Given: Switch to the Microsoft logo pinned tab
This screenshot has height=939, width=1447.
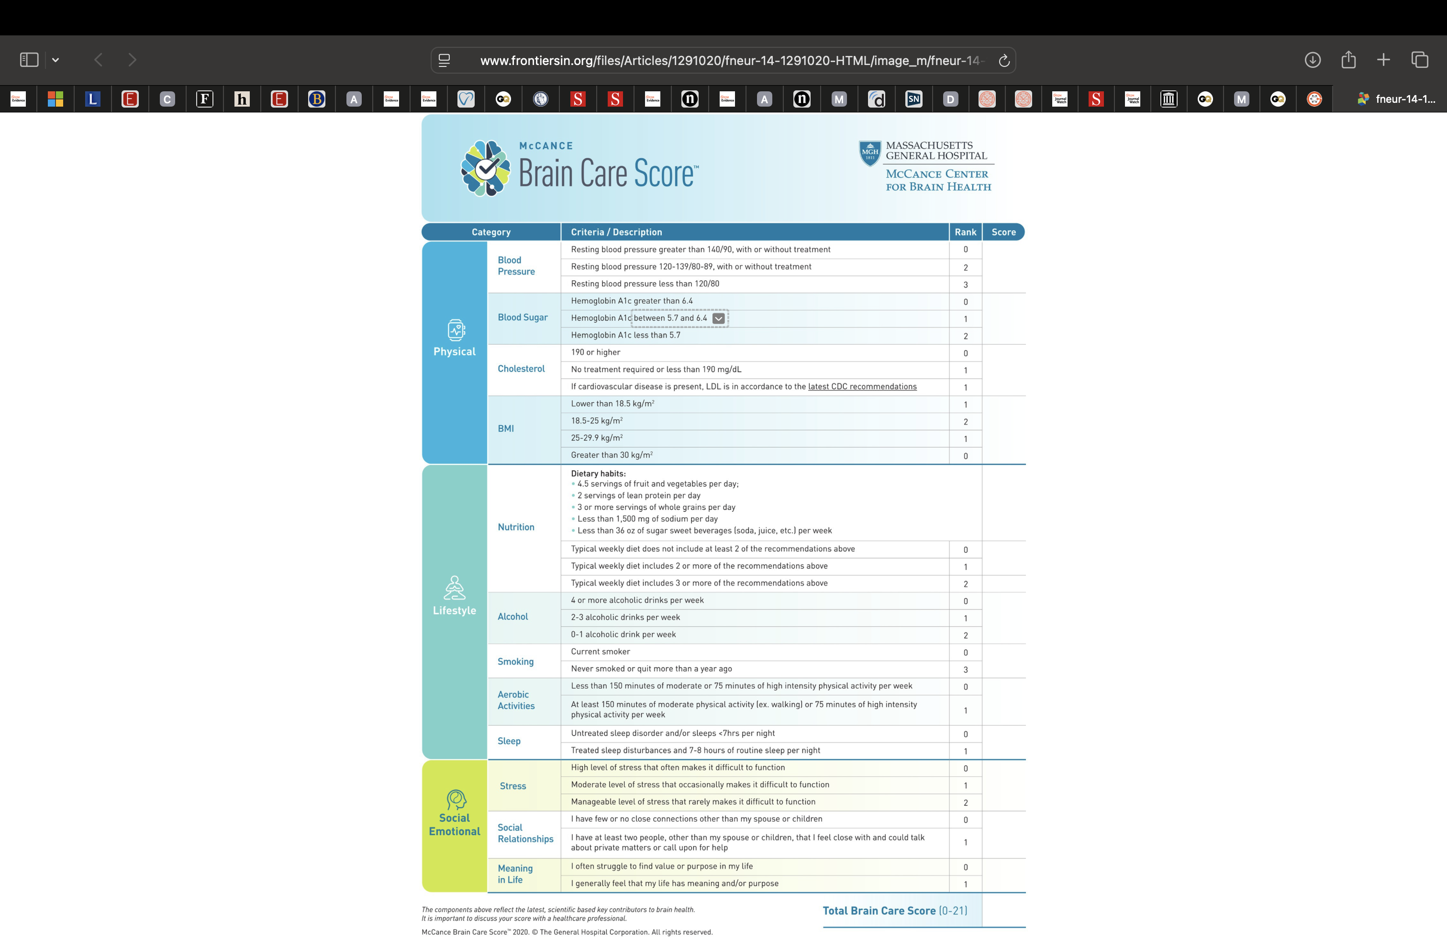Looking at the screenshot, I should (x=56, y=99).
